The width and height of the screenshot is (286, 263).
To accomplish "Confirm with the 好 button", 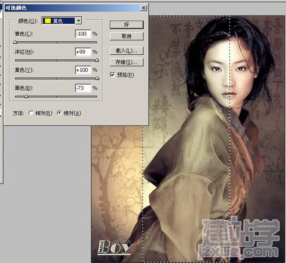I will tap(126, 25).
